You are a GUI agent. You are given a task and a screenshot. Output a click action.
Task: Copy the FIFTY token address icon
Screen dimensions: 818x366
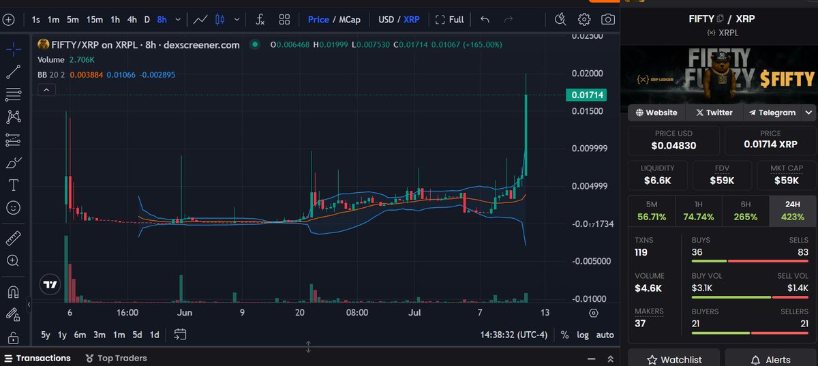tap(720, 19)
